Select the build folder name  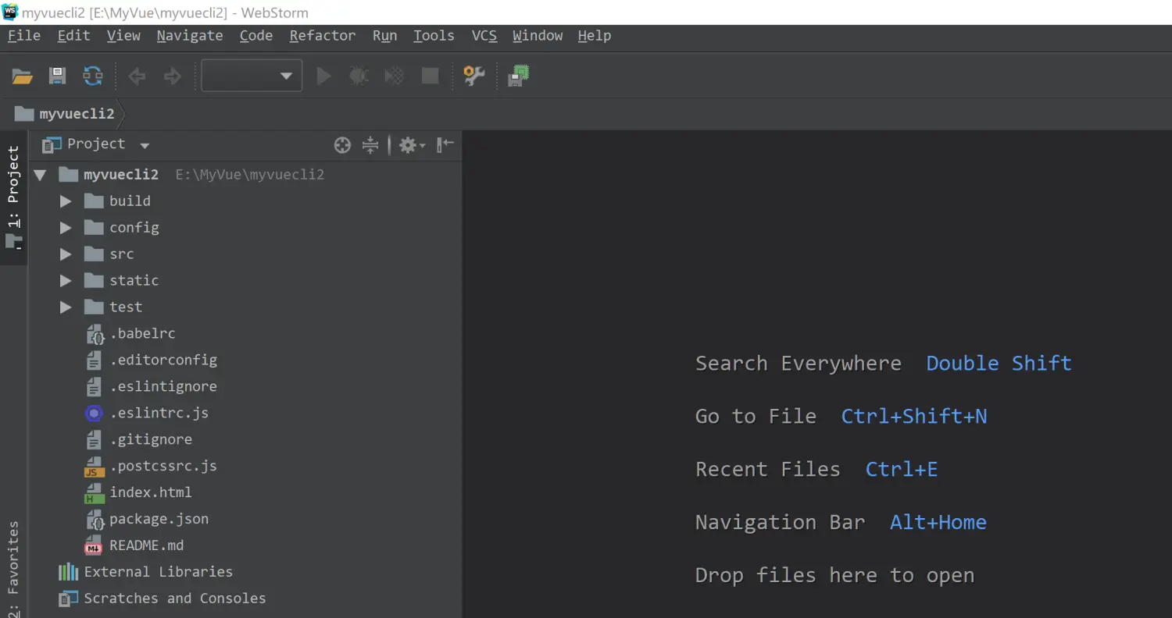coord(130,201)
